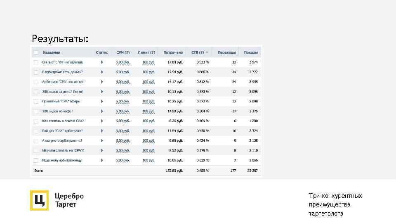This screenshot has height=223, width=396.
Task: Edit the 5.00 руб. CPM for '300 лидов по кофе?'
Action: click(123, 111)
